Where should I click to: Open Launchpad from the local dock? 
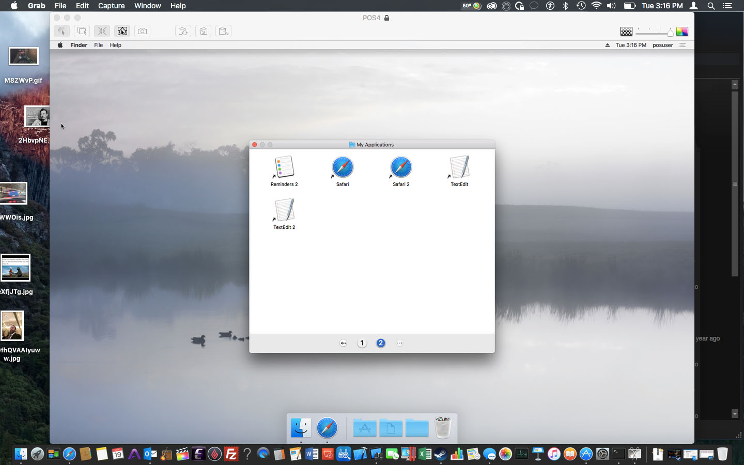tap(37, 454)
